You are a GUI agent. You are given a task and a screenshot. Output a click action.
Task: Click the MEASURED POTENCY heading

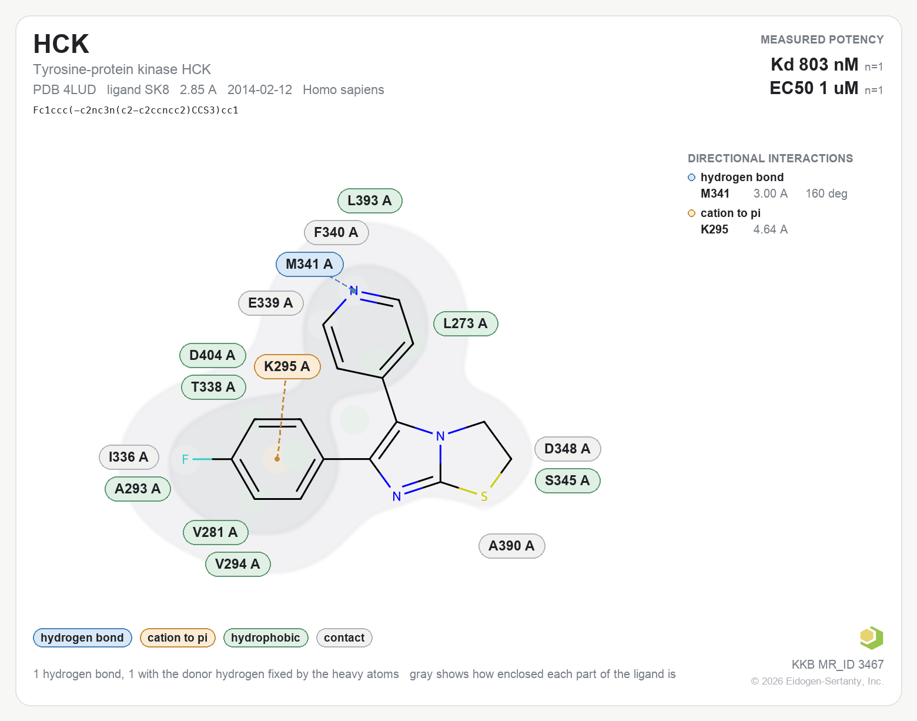point(822,39)
